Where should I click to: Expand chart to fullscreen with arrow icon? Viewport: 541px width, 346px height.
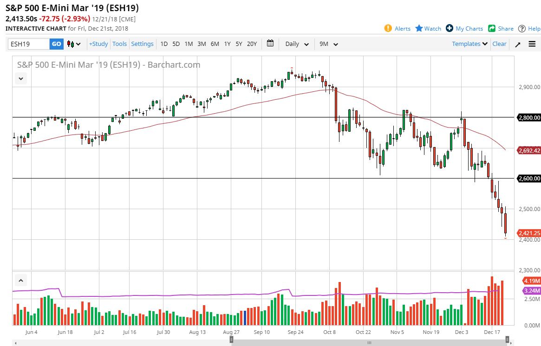click(x=517, y=44)
